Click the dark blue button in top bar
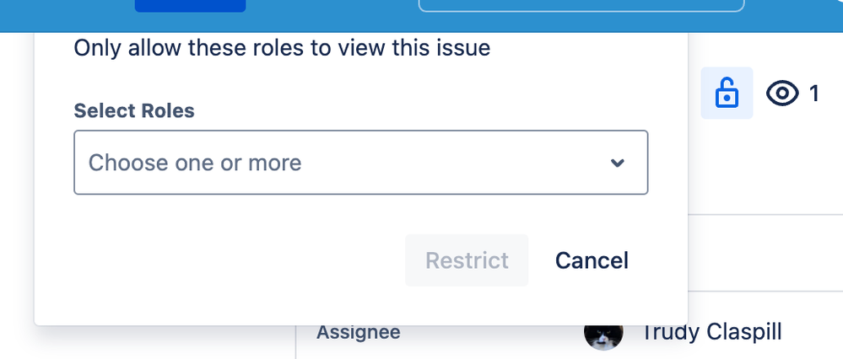This screenshot has width=843, height=359. coord(191,5)
